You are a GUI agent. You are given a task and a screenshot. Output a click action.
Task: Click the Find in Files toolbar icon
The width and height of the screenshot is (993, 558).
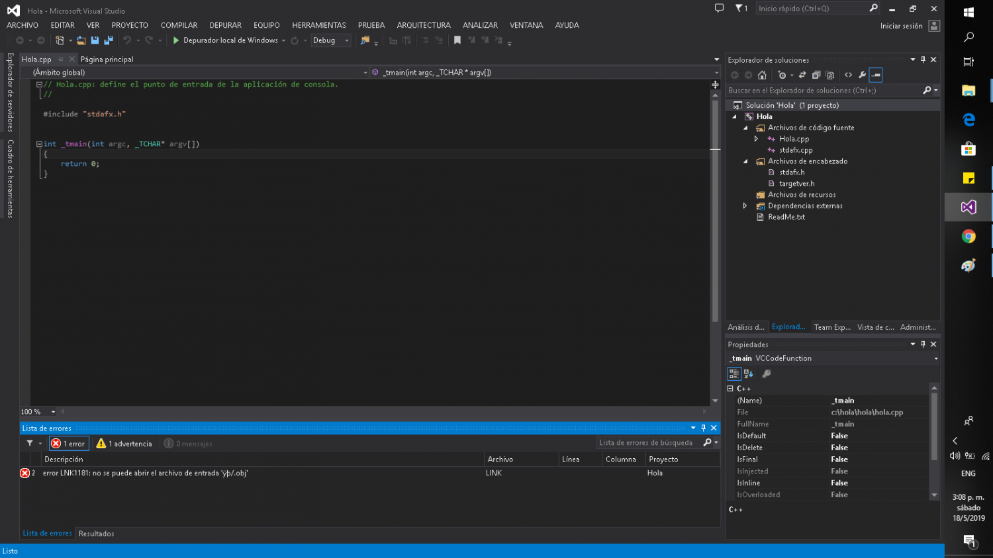point(365,40)
